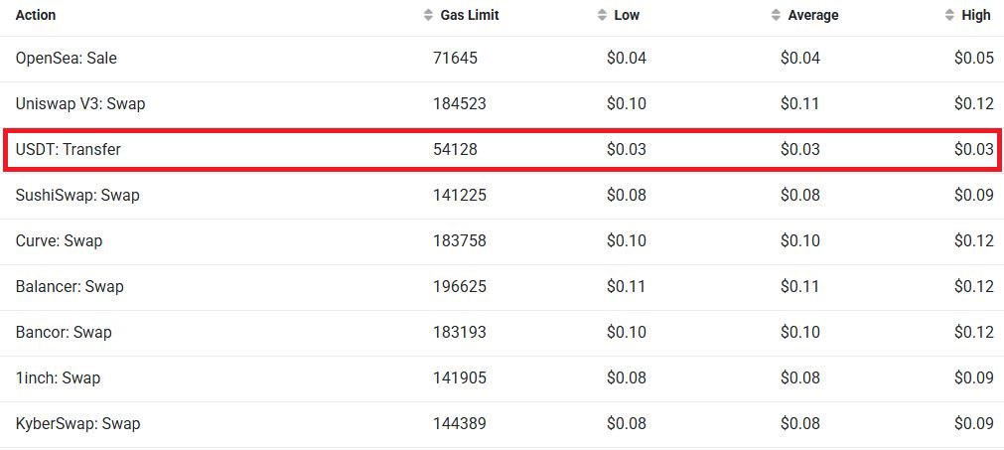
Task: Click the OpenSea high price $0.05
Action: click(974, 59)
